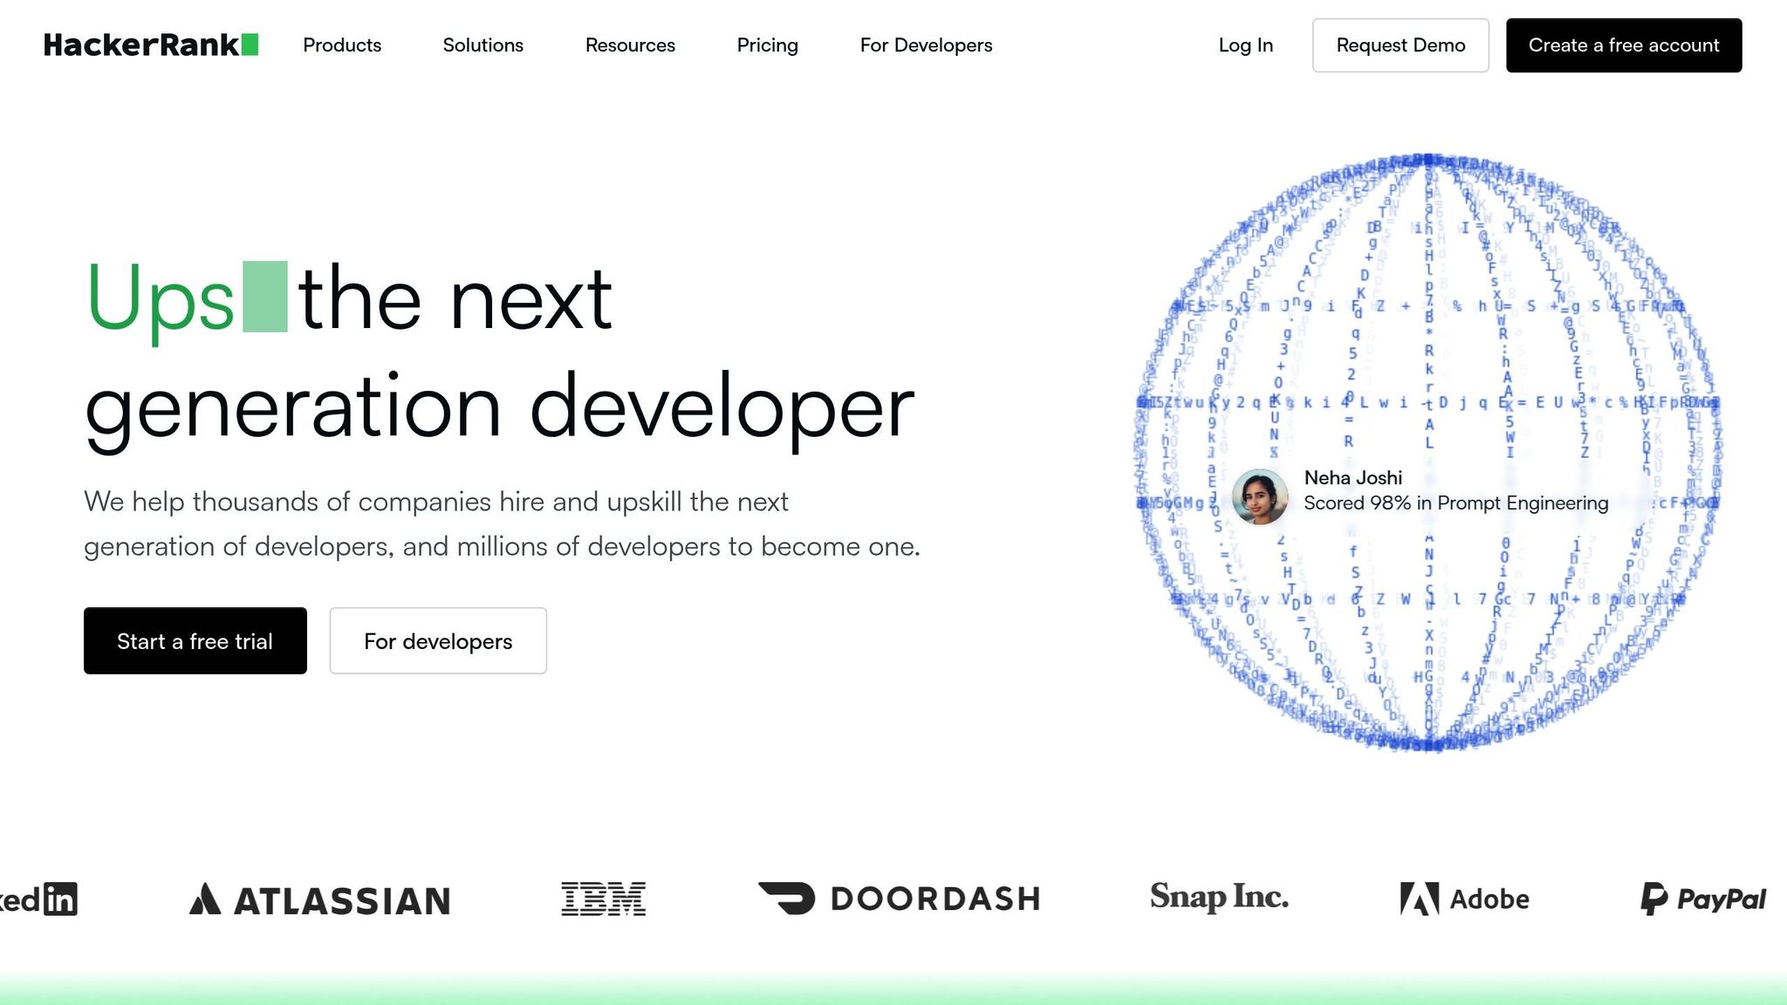
Task: Open the Resources menu
Action: click(630, 45)
